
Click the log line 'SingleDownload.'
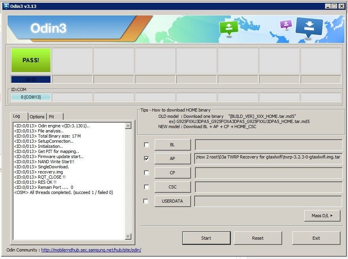pos(41,167)
